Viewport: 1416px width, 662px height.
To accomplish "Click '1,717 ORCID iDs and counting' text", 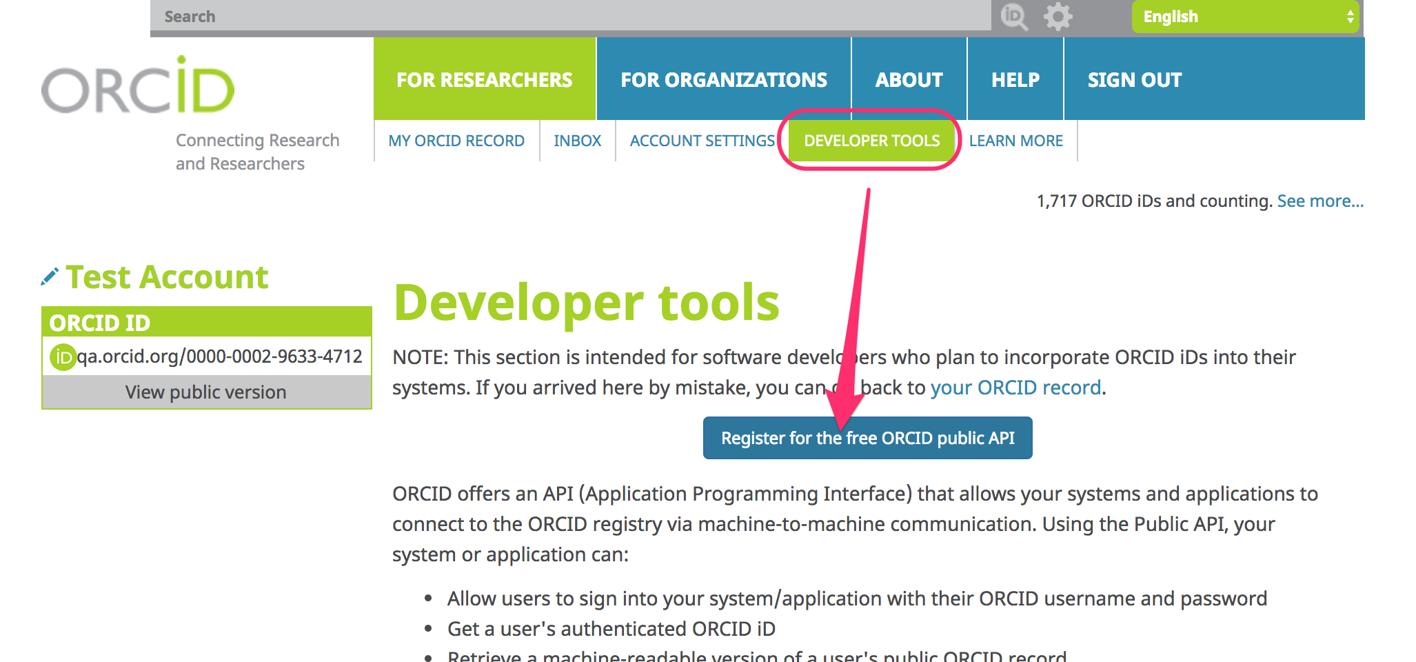I will click(x=1154, y=201).
